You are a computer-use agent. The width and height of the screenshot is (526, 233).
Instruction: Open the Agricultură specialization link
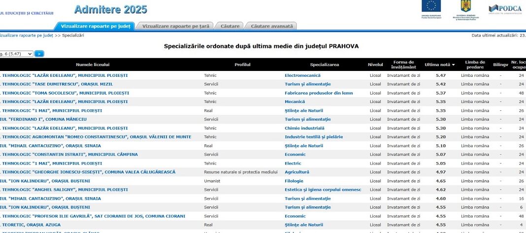tap(297, 172)
